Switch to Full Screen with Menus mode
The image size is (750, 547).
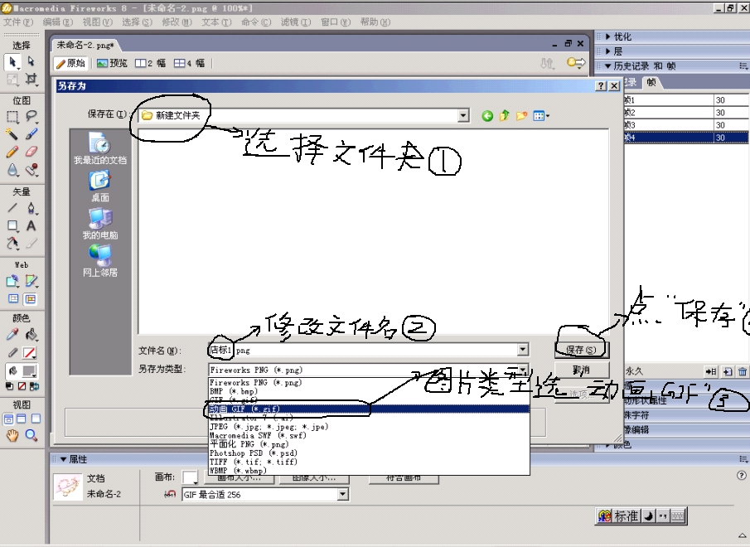pyautogui.click(x=22, y=419)
